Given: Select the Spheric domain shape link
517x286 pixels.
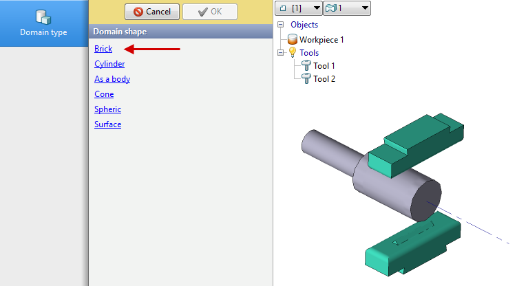Looking at the screenshot, I should pyautogui.click(x=107, y=109).
